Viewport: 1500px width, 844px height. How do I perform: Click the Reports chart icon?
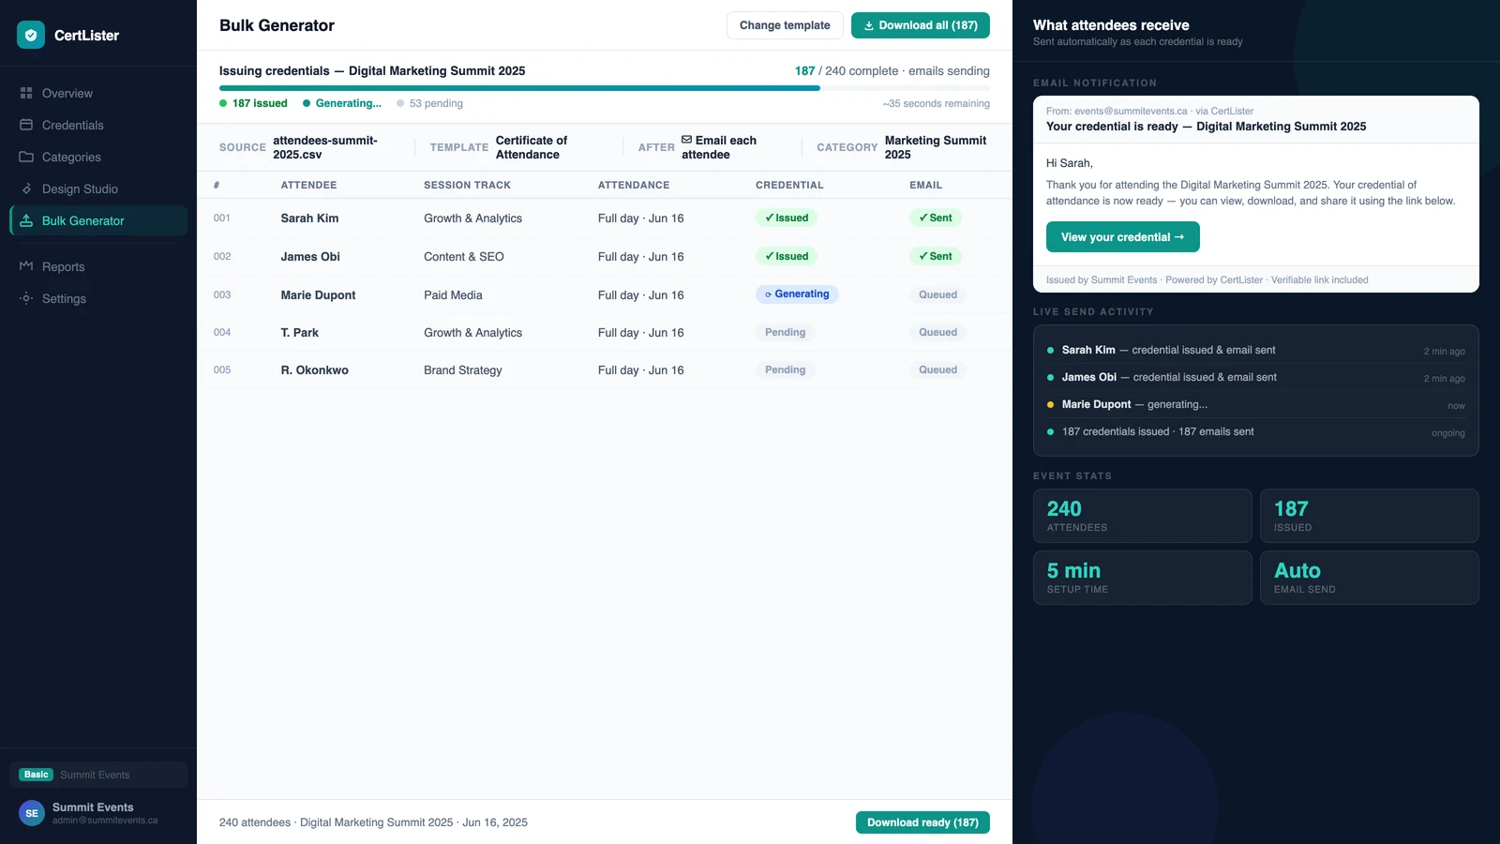26,266
